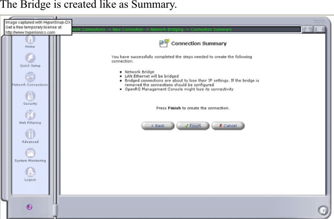This screenshot has height=219, width=334.
Task: Click Connection Summary in the breadcrumb
Action: tap(211, 29)
